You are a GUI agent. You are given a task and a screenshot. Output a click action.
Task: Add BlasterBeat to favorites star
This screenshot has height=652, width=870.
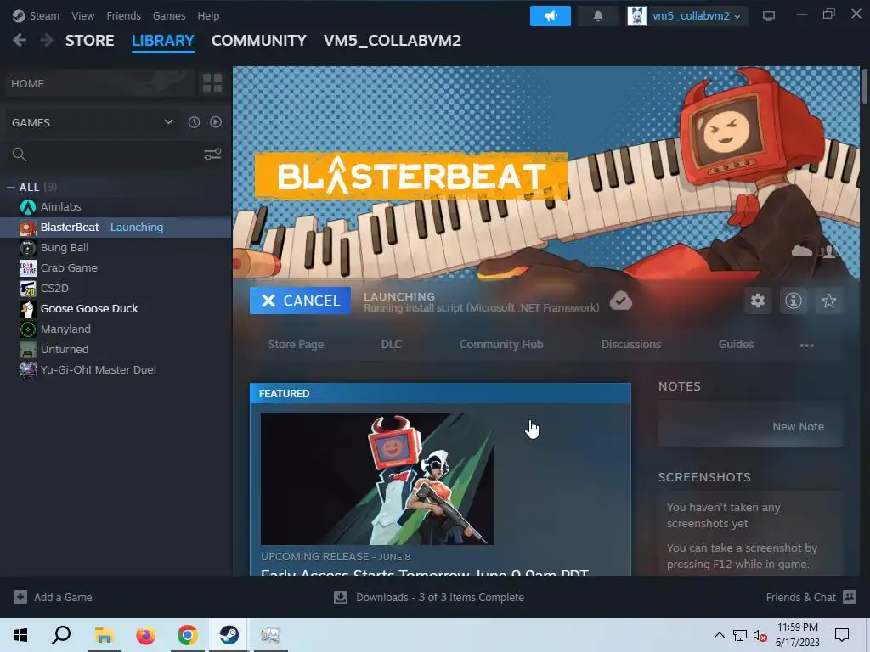[829, 301]
